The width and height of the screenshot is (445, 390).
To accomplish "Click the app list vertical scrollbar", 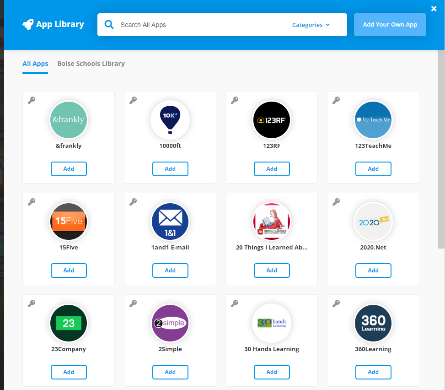I will [x=441, y=149].
